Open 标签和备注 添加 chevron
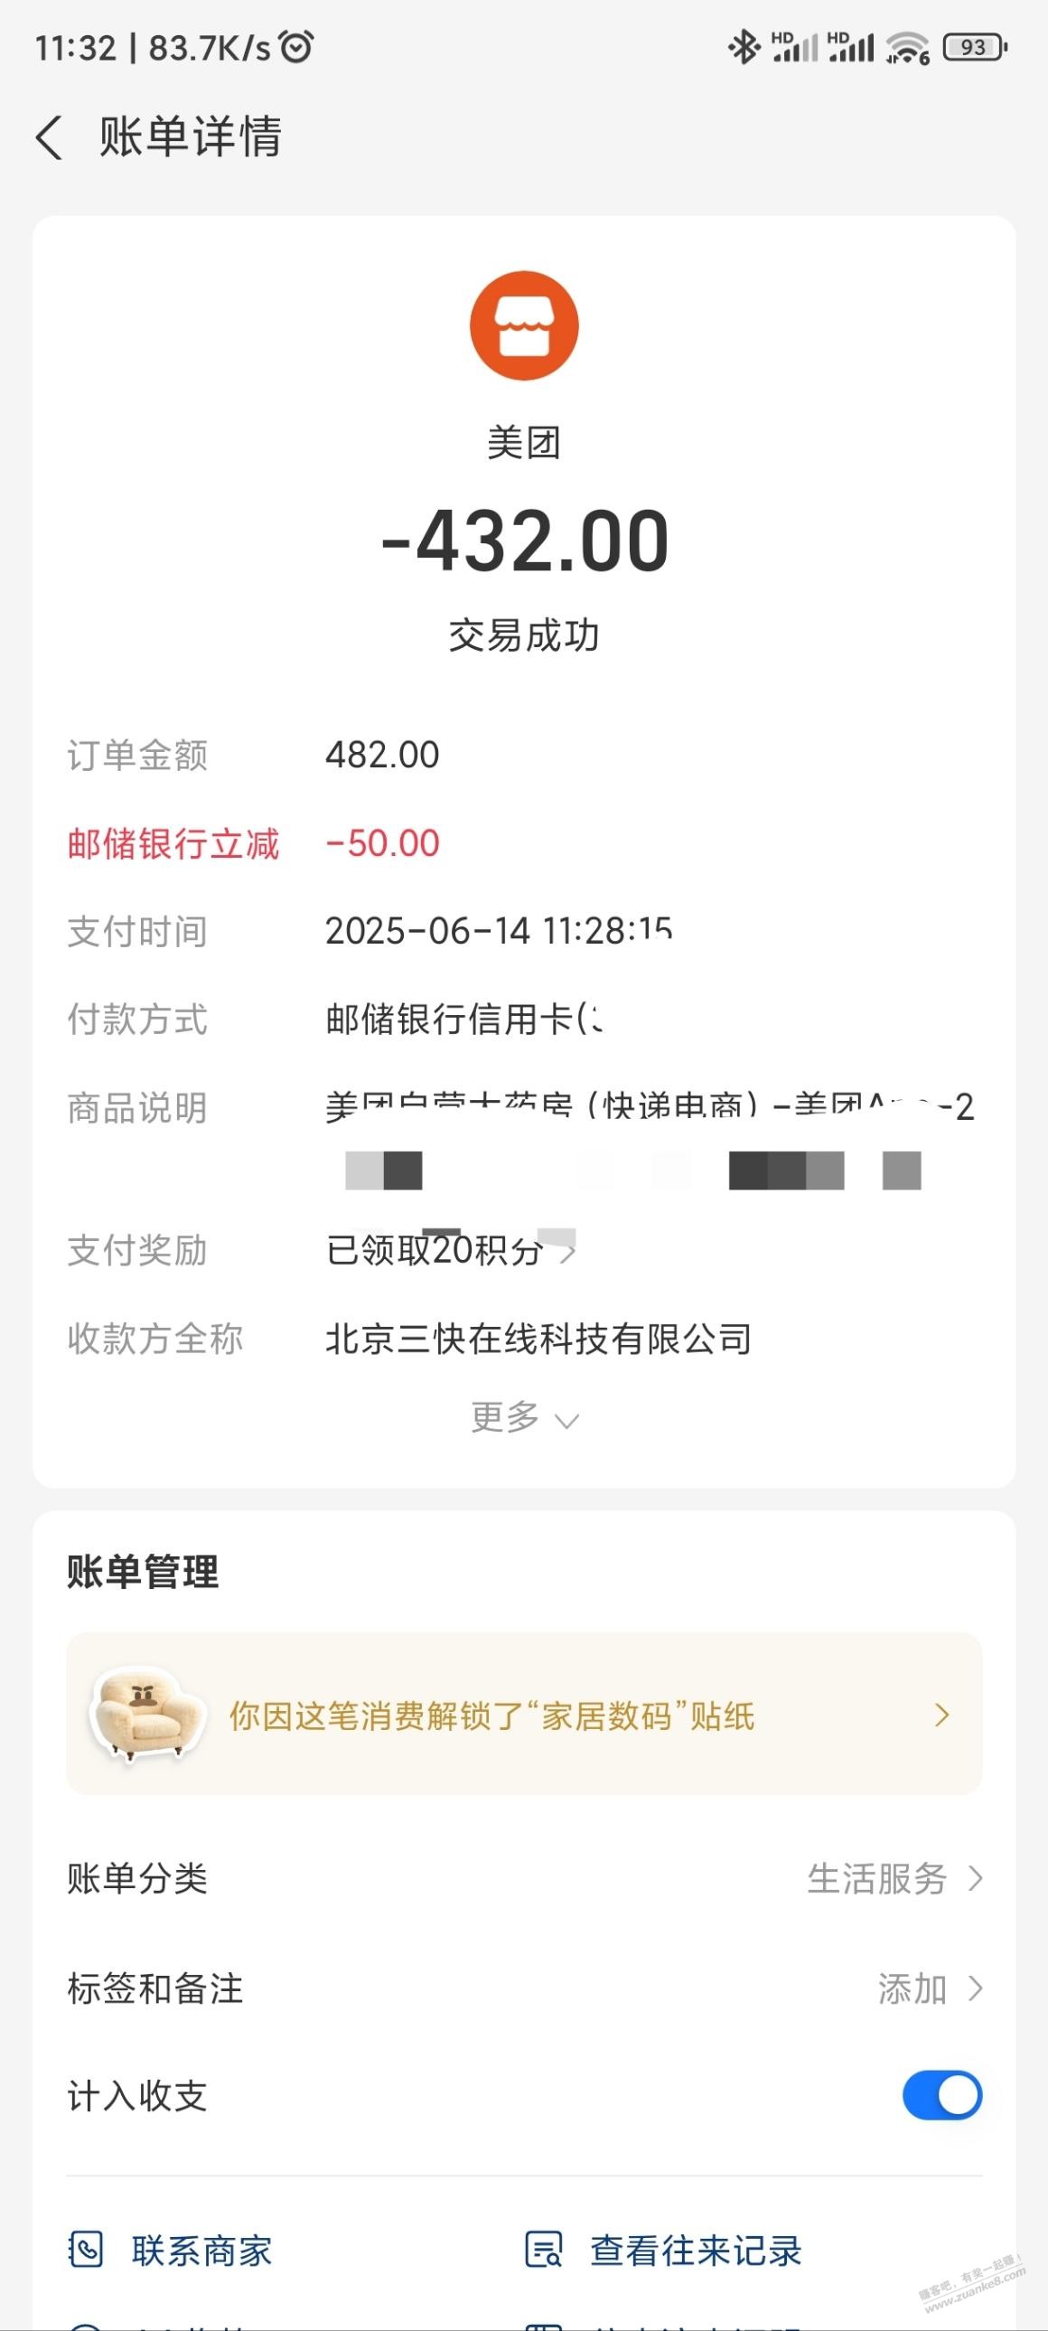The height and width of the screenshot is (2331, 1048). coord(975,1988)
